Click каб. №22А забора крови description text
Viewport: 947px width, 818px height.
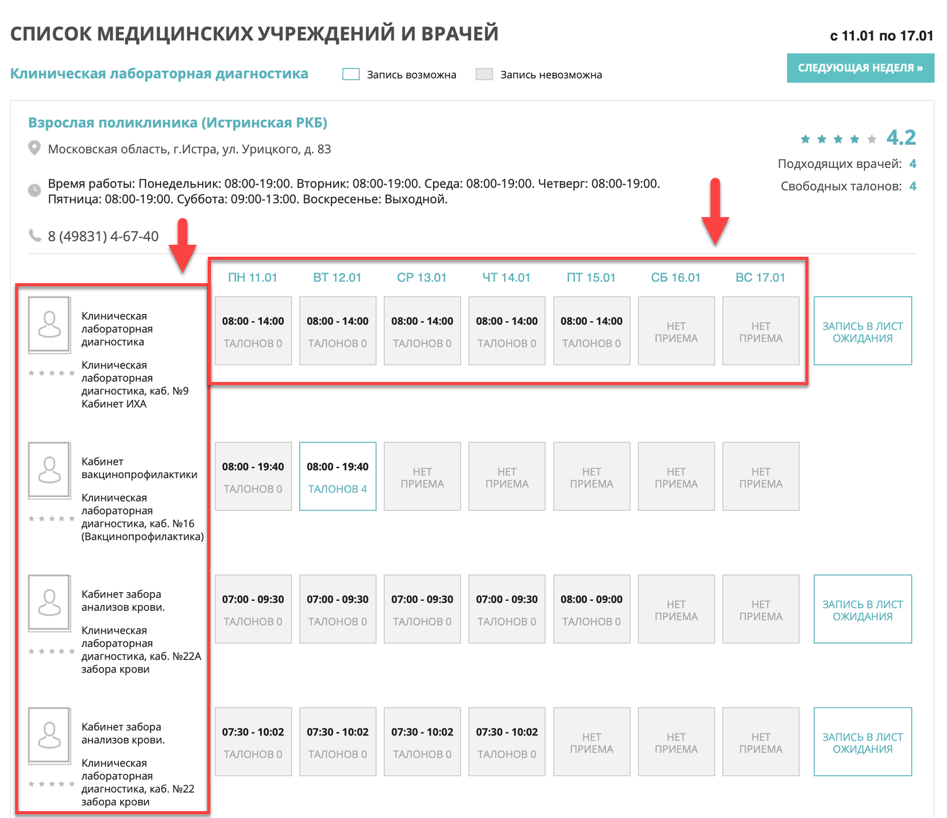[141, 650]
